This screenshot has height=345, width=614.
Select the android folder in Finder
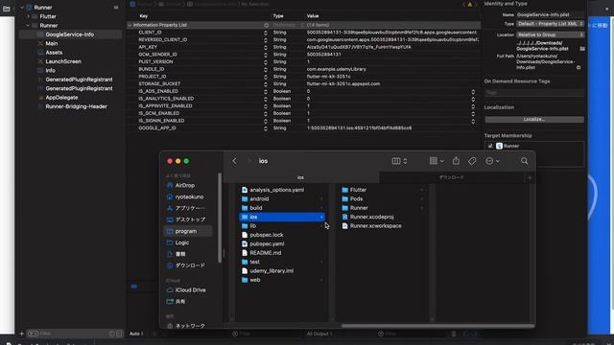259,198
